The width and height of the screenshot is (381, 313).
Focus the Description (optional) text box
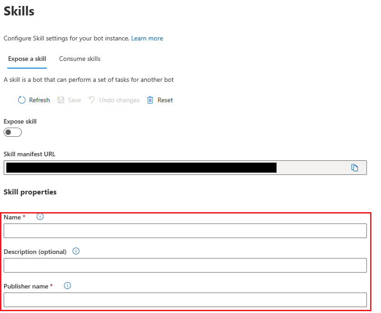185,265
